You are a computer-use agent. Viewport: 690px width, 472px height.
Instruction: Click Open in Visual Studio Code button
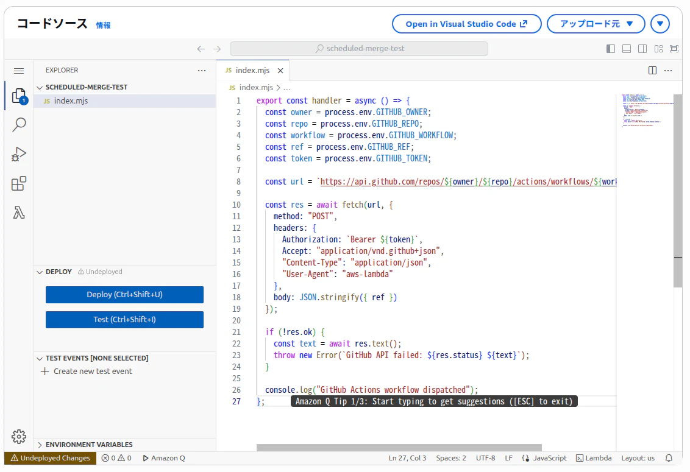coord(466,24)
